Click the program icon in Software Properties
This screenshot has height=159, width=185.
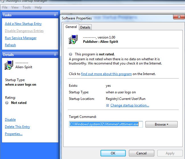click(73, 39)
